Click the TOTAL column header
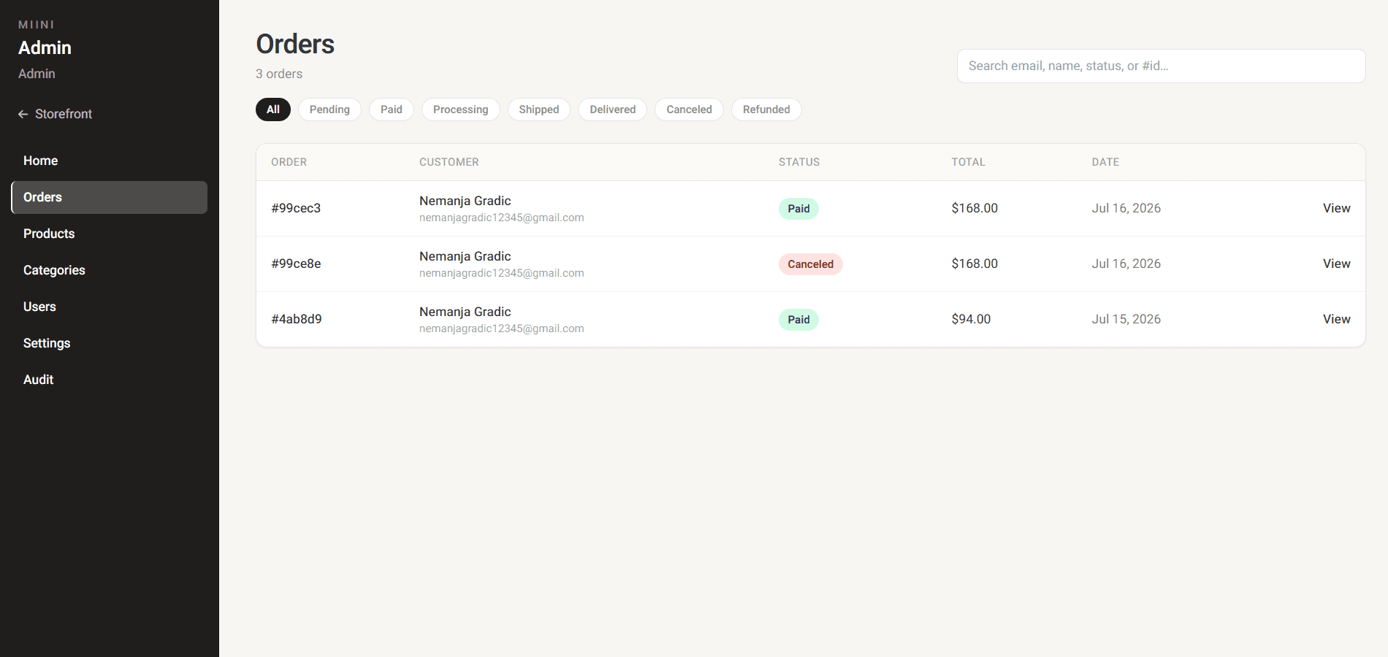This screenshot has width=1388, height=657. (969, 162)
